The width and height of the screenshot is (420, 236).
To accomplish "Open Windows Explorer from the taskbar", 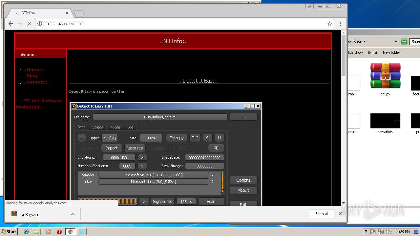I will 36,232.
